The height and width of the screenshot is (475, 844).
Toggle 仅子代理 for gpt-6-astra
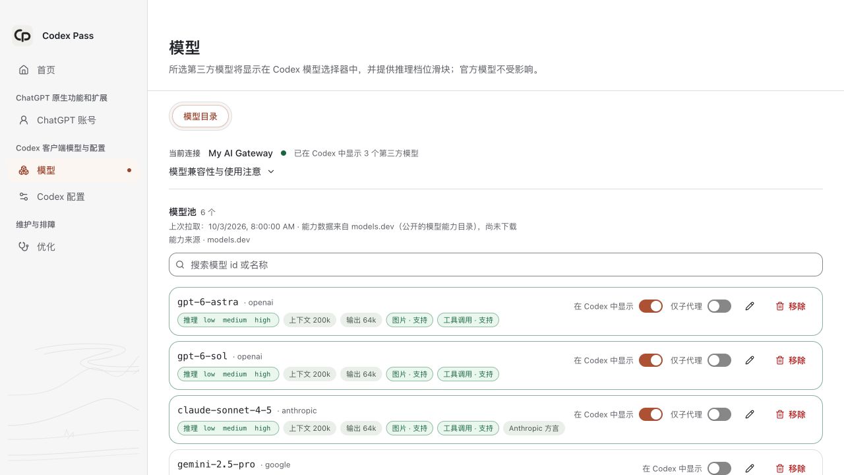(x=719, y=306)
